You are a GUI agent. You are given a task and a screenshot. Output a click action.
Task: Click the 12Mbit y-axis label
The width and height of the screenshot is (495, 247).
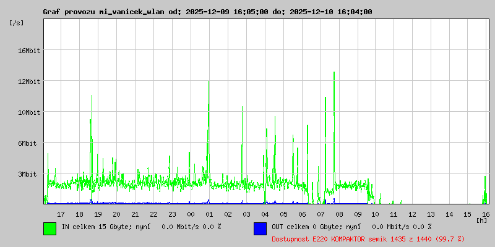pos(29,82)
